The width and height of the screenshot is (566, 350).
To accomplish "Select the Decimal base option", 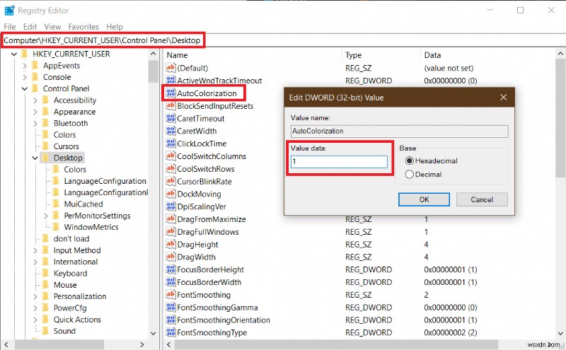I will (410, 174).
